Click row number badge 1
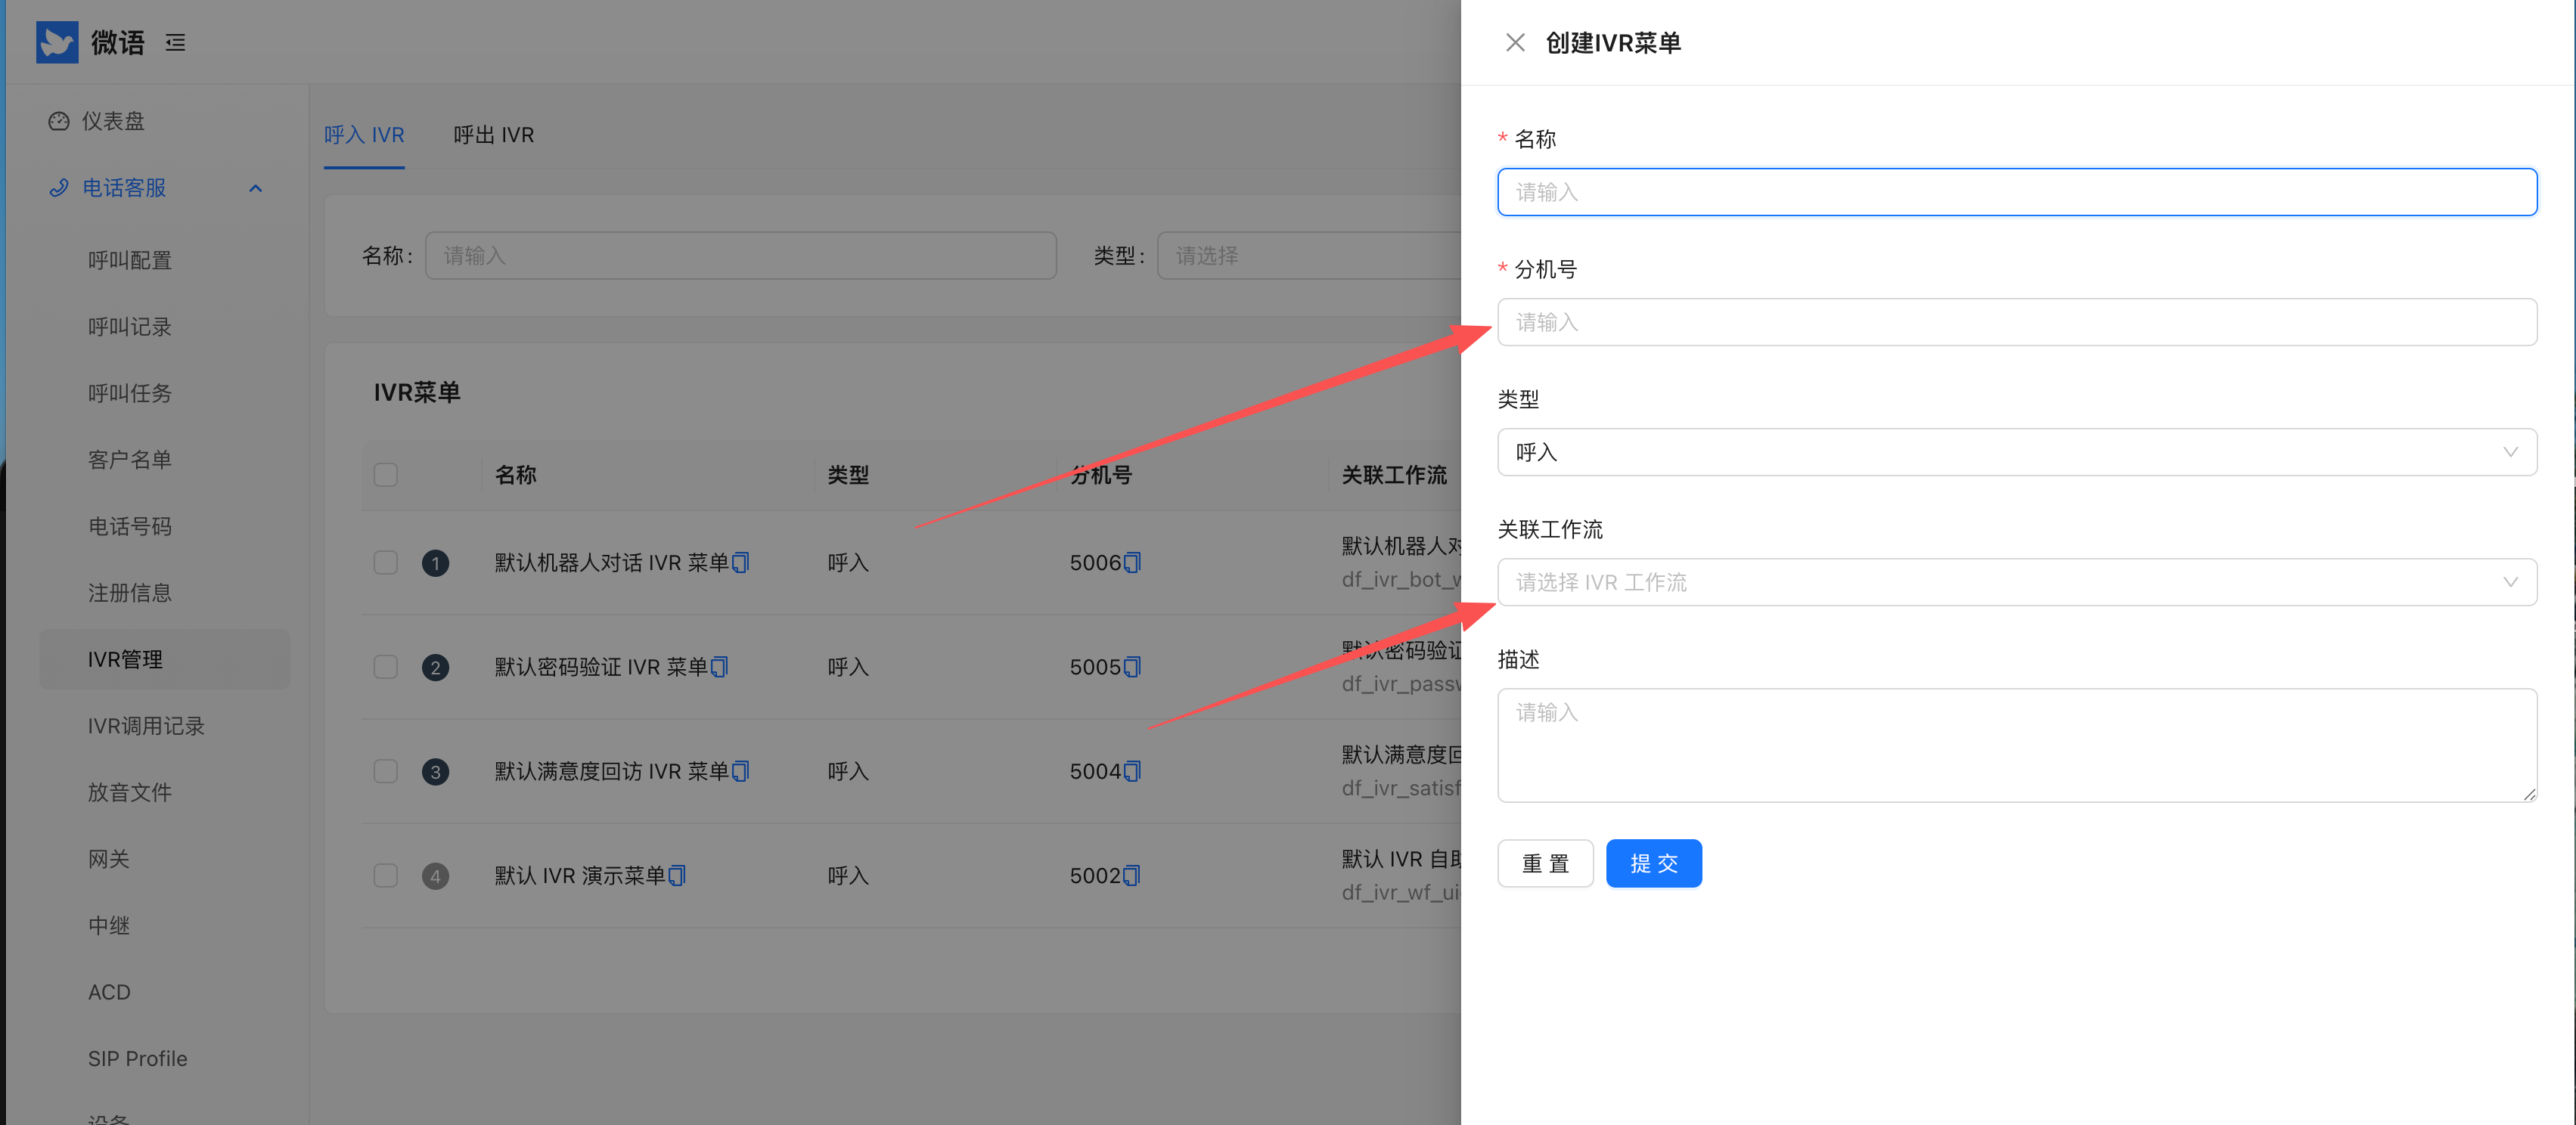Viewport: 2576px width, 1125px height. (x=435, y=563)
